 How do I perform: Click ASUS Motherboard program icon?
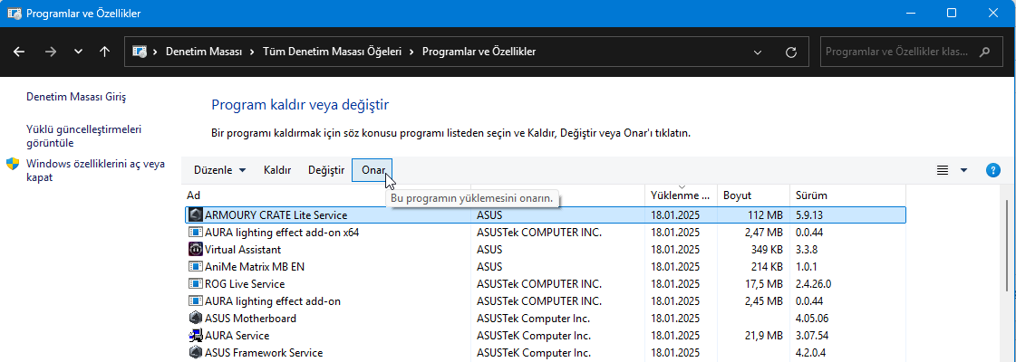195,318
